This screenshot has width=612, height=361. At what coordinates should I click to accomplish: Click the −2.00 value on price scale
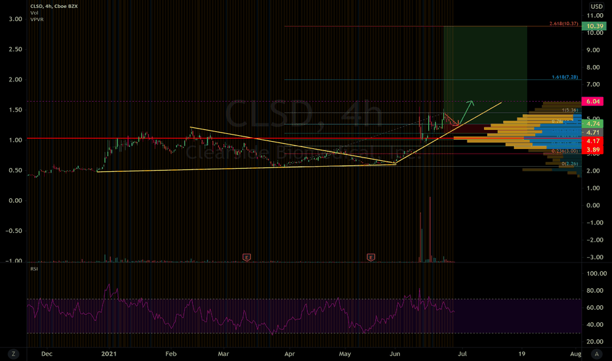(595, 240)
